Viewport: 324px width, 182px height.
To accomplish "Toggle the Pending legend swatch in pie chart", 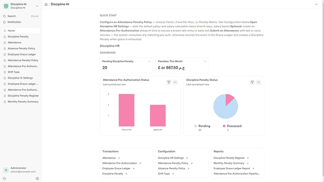I will point(195,126).
